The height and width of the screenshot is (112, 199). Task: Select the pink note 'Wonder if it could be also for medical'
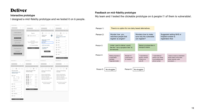(x=129, y=58)
